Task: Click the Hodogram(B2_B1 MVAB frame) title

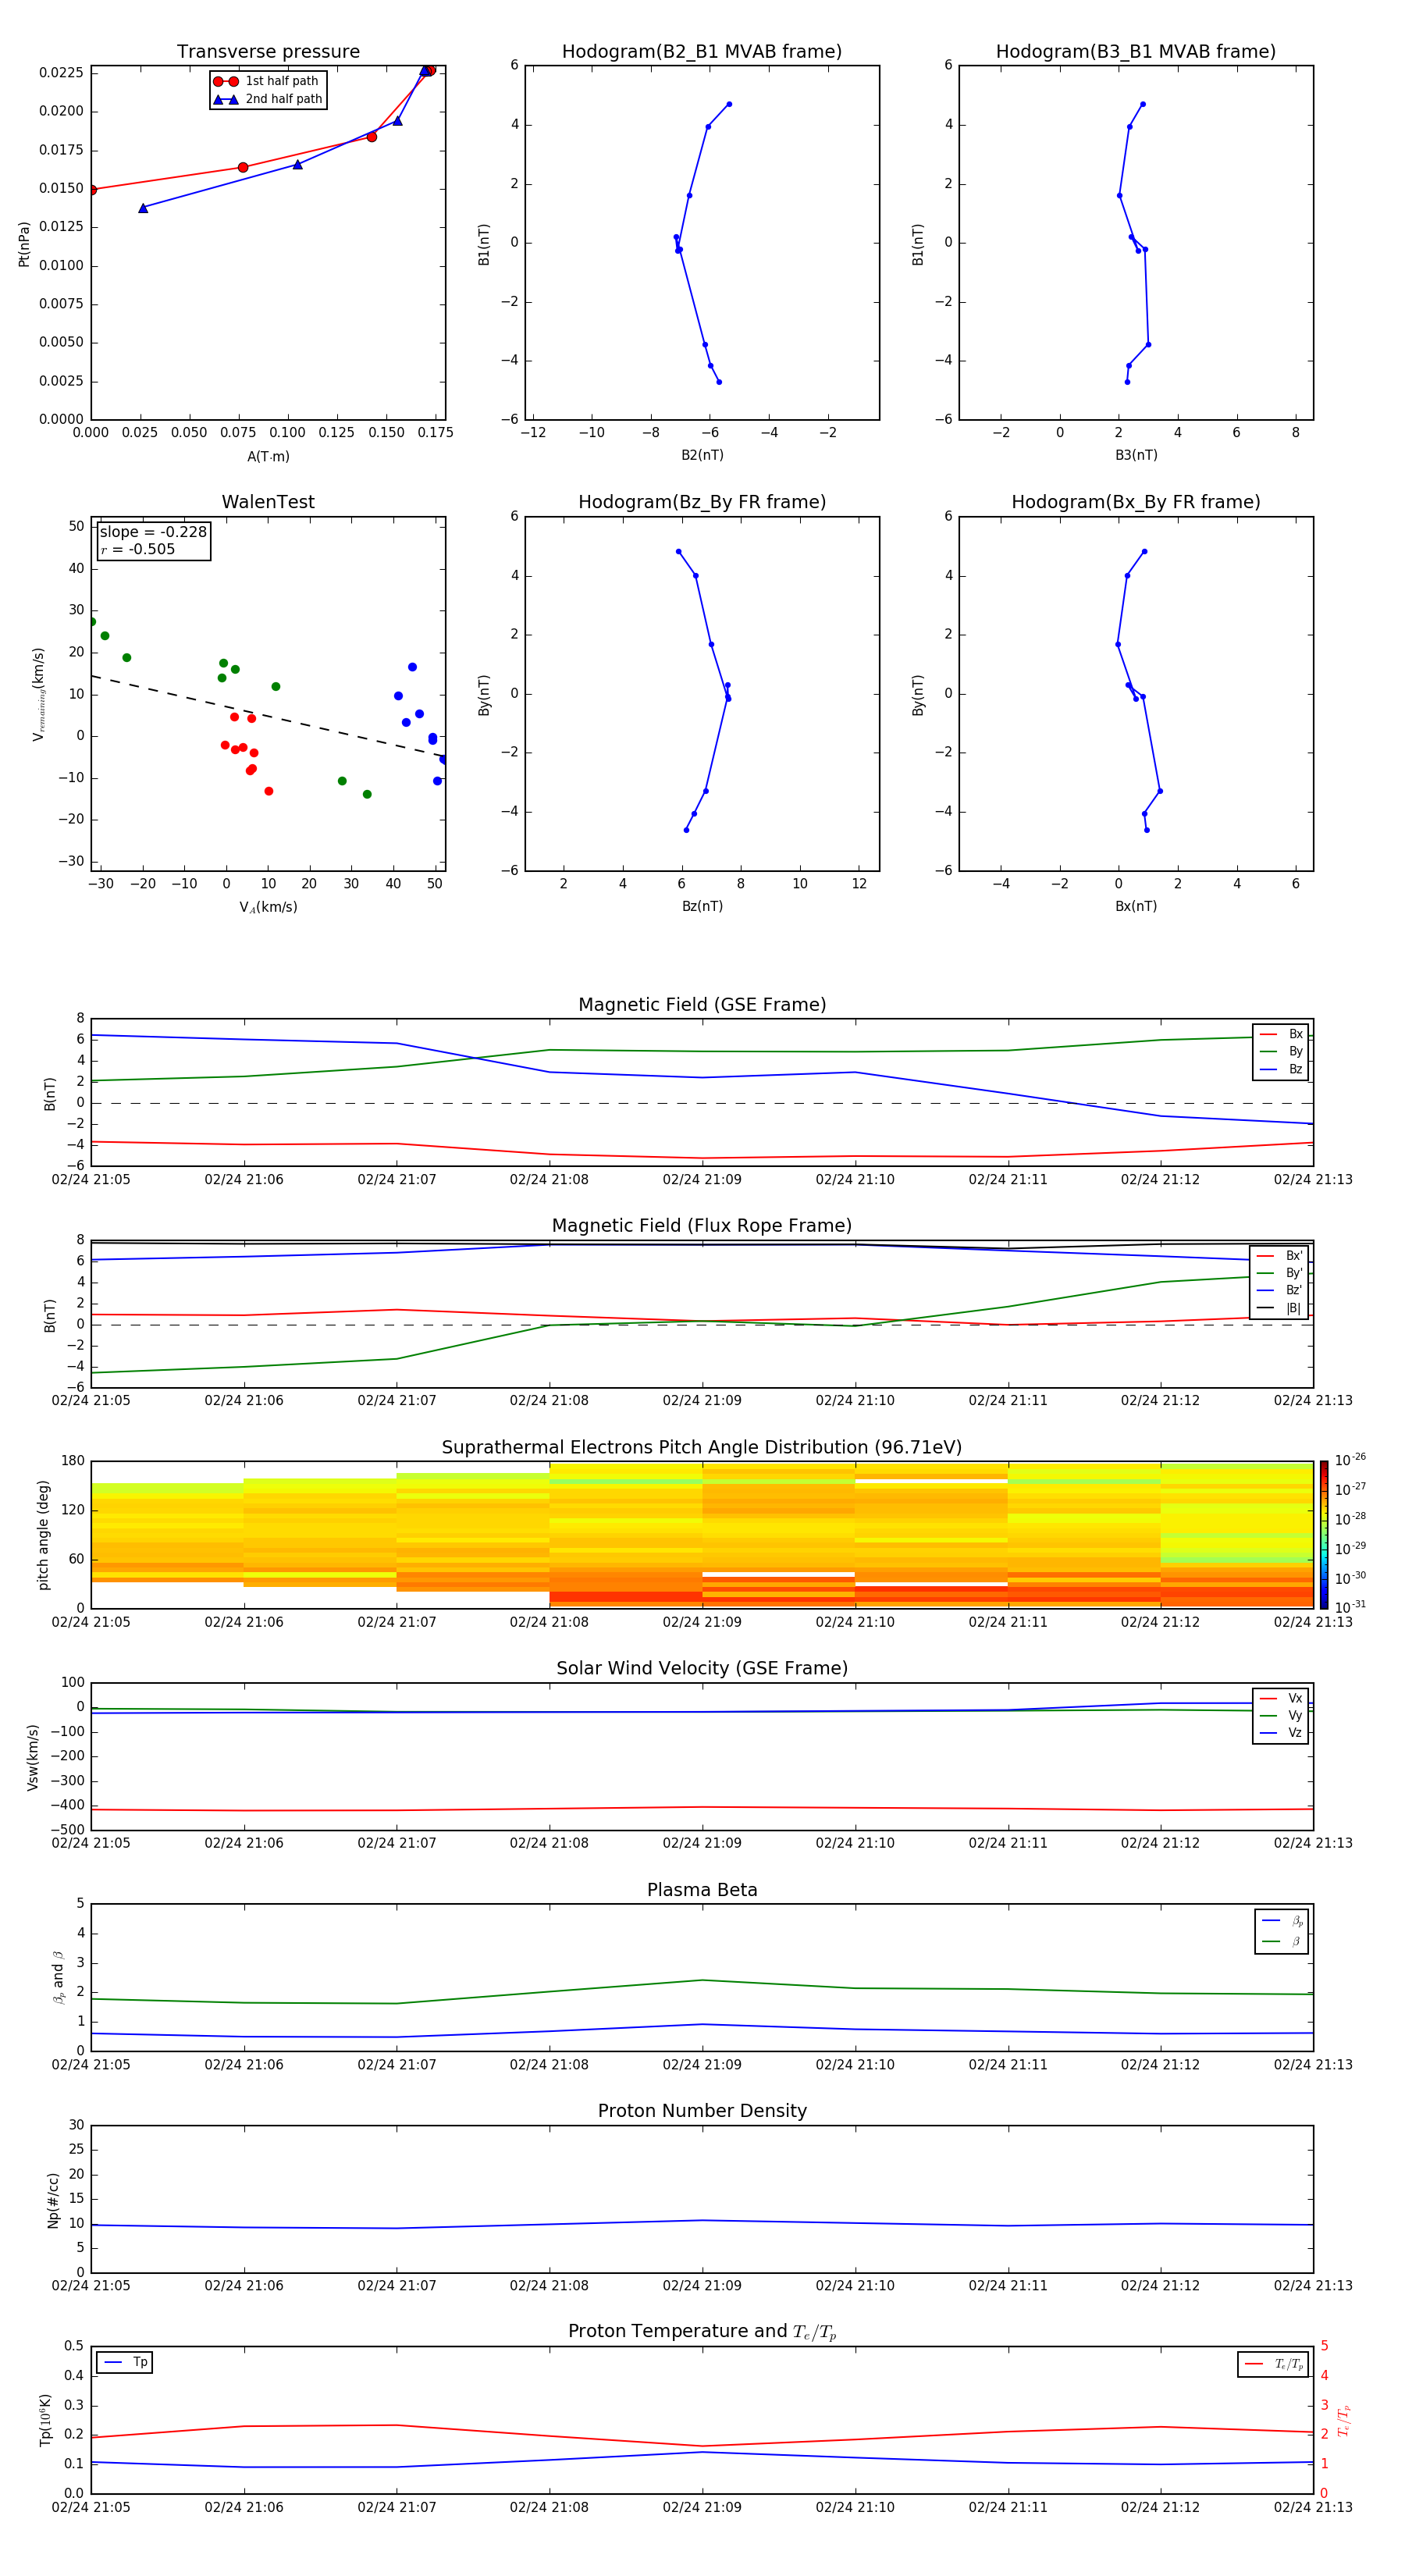Action: pos(702,52)
